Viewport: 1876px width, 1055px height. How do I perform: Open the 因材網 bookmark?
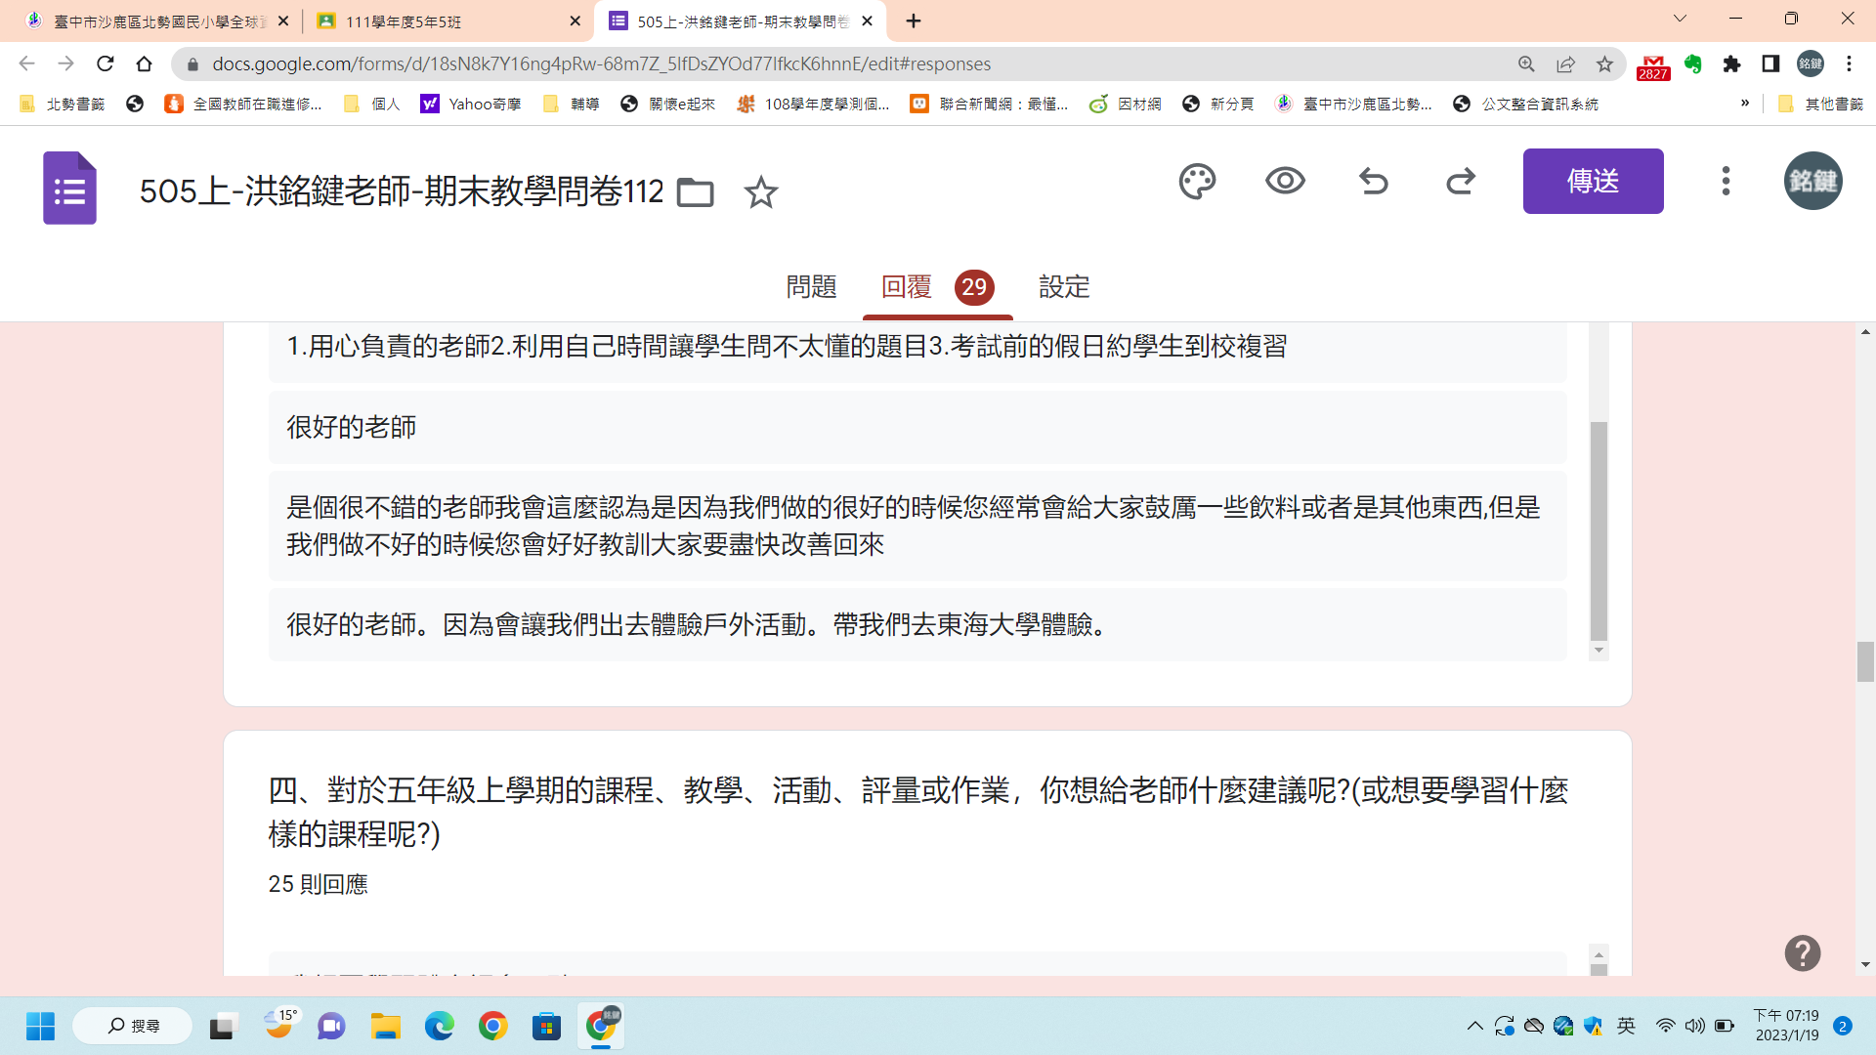tap(1125, 104)
